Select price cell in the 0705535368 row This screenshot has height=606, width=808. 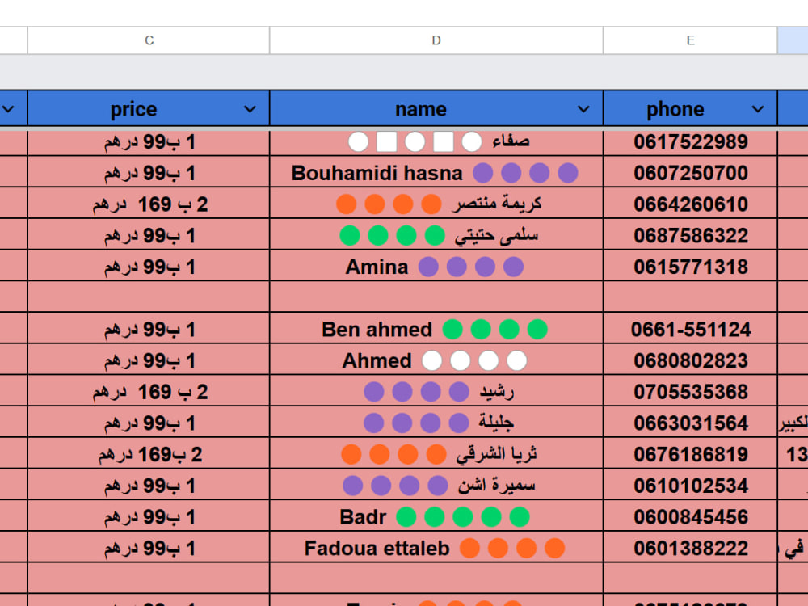click(149, 392)
